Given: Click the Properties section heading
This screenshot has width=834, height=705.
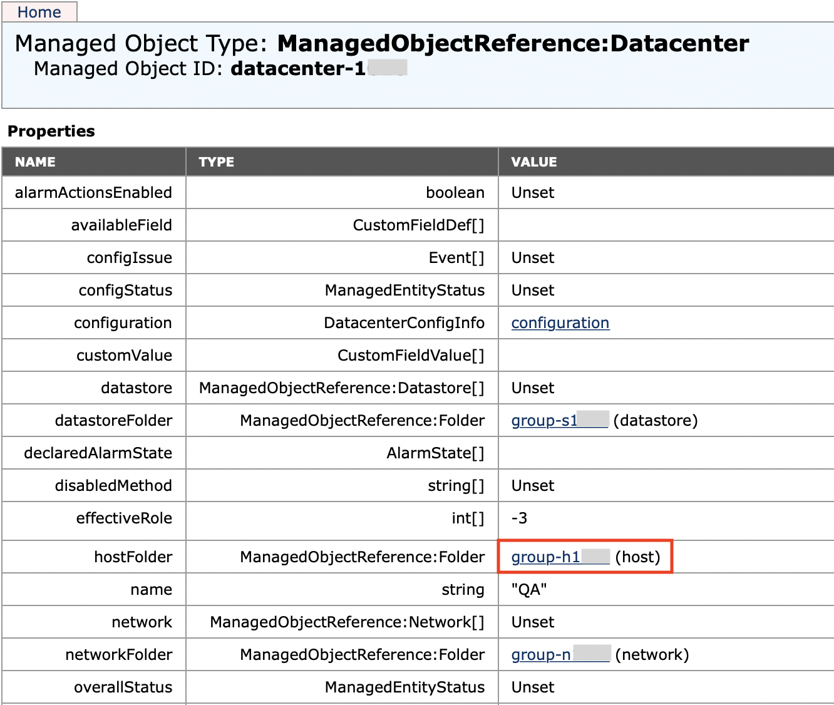Looking at the screenshot, I should (x=51, y=131).
